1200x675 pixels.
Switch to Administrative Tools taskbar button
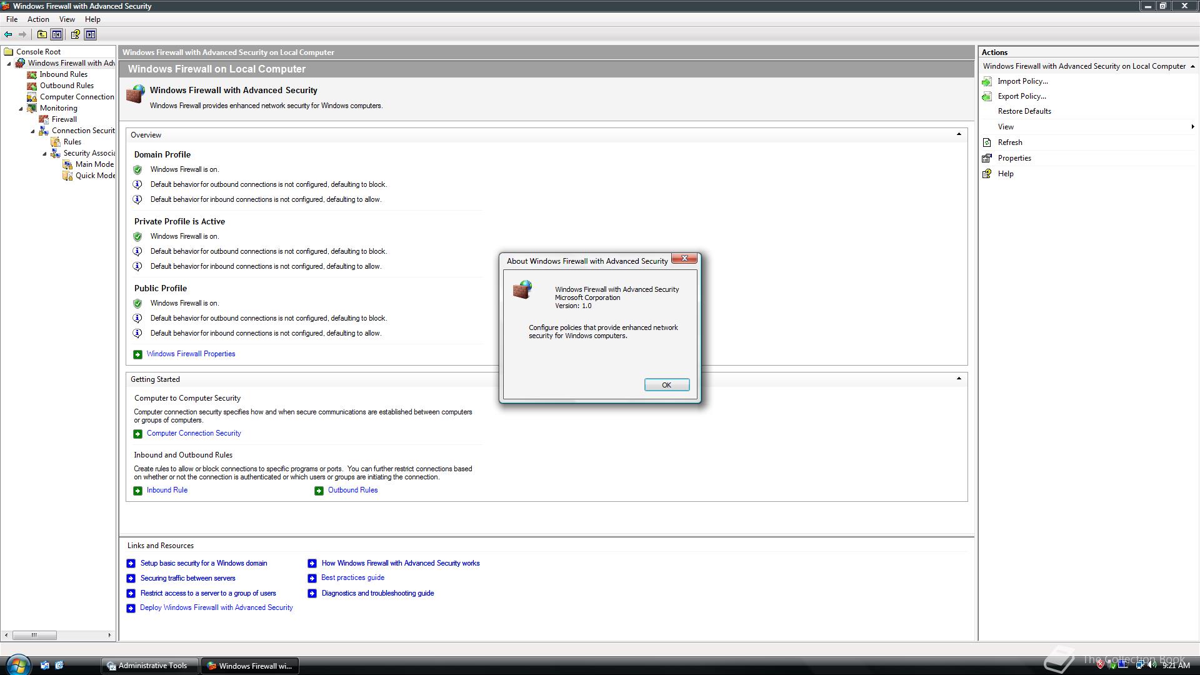tap(149, 666)
